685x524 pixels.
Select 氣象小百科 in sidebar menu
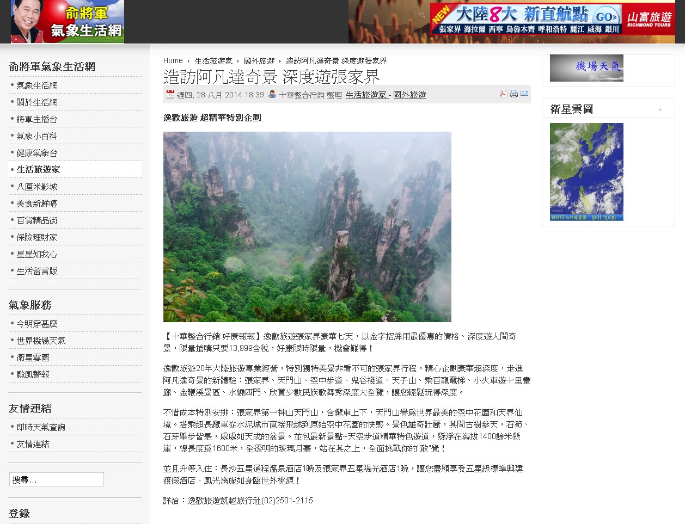pyautogui.click(x=36, y=136)
